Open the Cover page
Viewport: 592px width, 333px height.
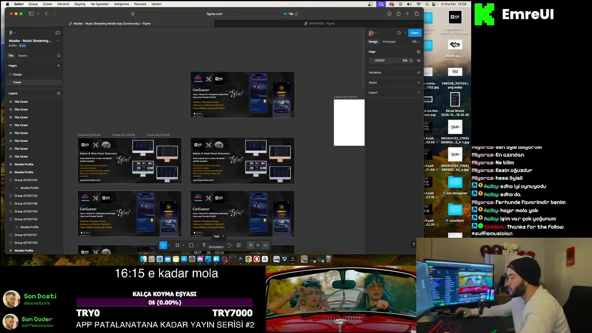(34, 82)
